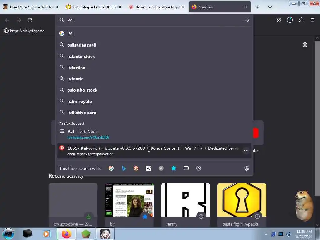Go forward with the forward arrow
Viewport: 320px width, 240px height.
(19, 20)
